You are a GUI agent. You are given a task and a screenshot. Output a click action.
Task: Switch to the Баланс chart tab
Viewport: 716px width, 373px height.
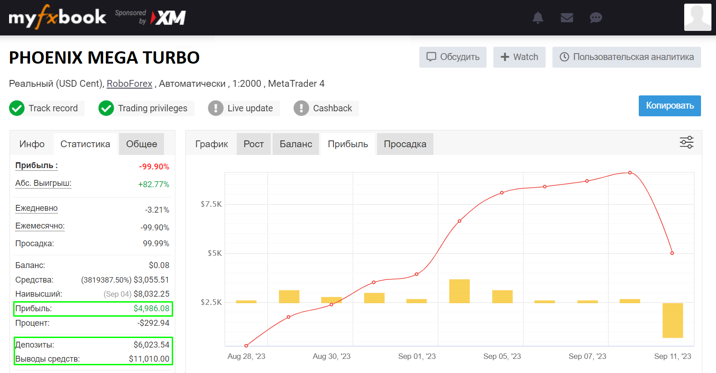tap(296, 144)
